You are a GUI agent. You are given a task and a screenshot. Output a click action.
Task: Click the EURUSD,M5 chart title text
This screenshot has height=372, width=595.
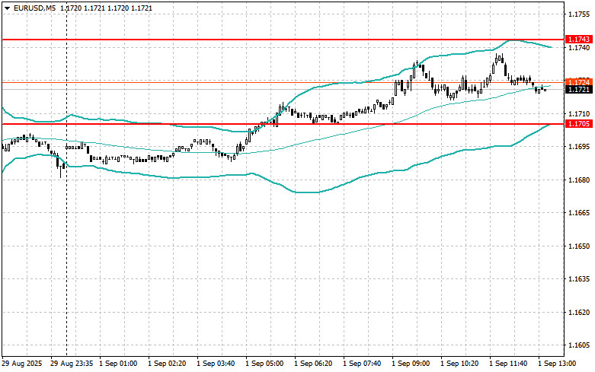click(x=35, y=8)
